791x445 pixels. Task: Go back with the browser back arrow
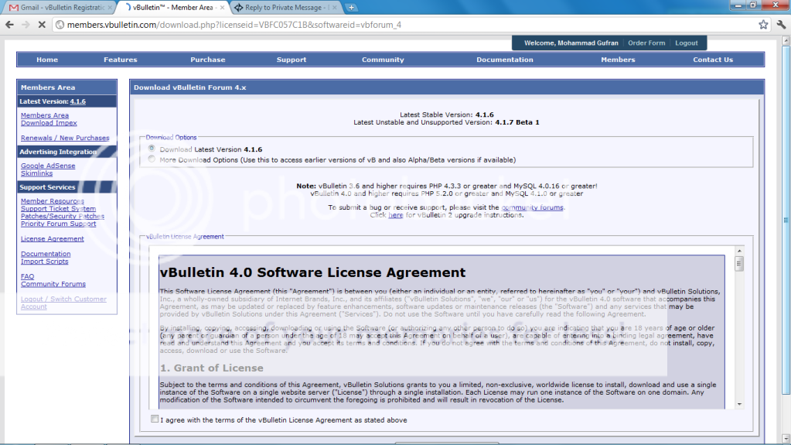point(9,24)
